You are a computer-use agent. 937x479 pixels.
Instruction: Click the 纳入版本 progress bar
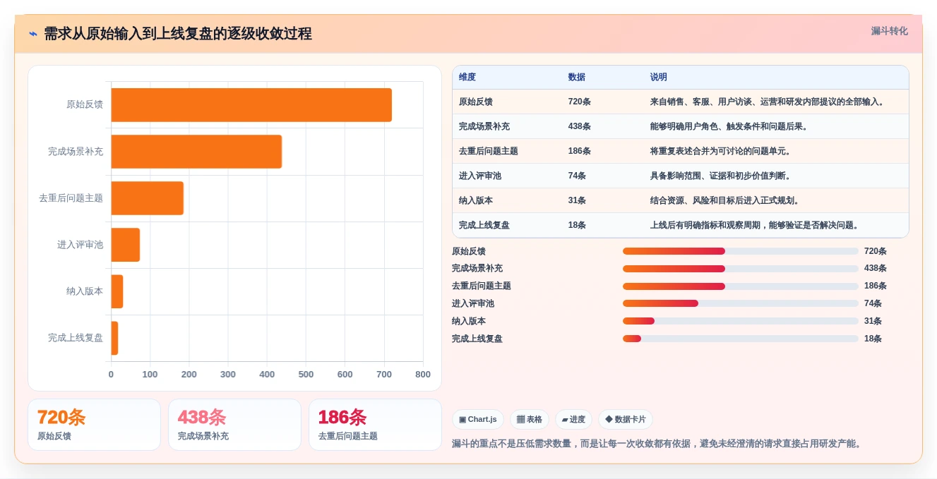click(741, 321)
